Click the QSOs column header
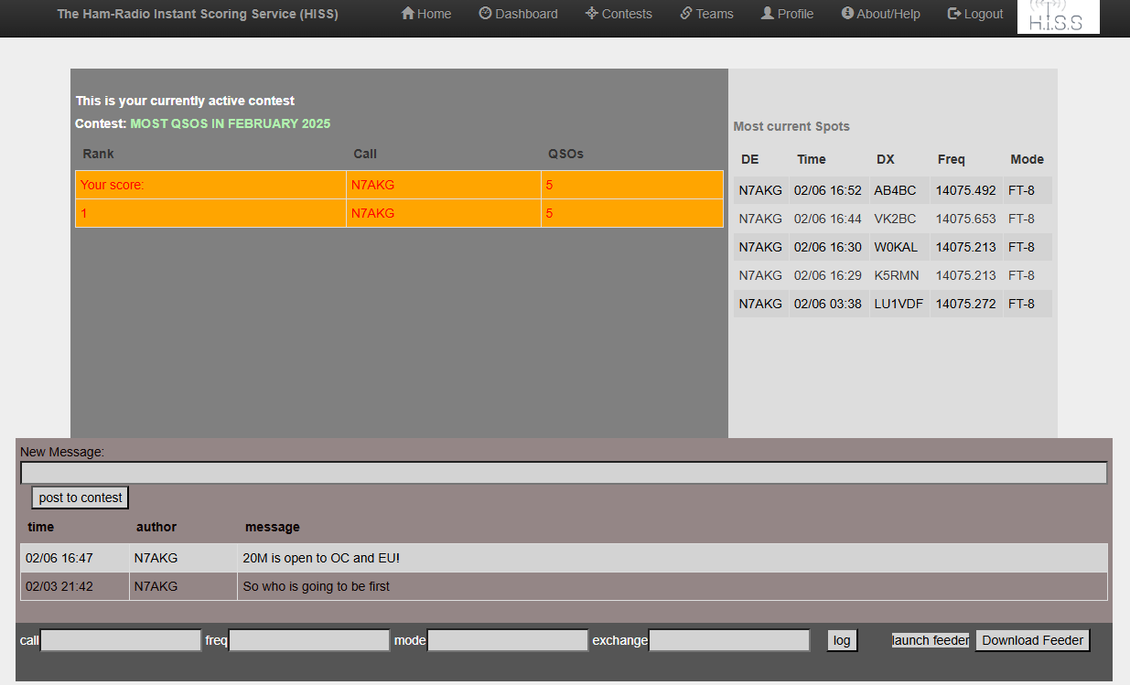 (565, 154)
